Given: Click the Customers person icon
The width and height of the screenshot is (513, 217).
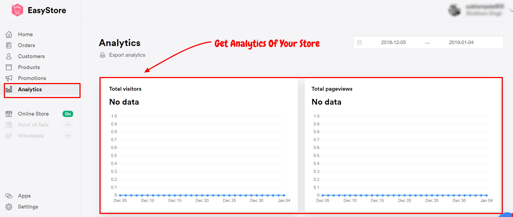Looking at the screenshot, I should 9,56.
